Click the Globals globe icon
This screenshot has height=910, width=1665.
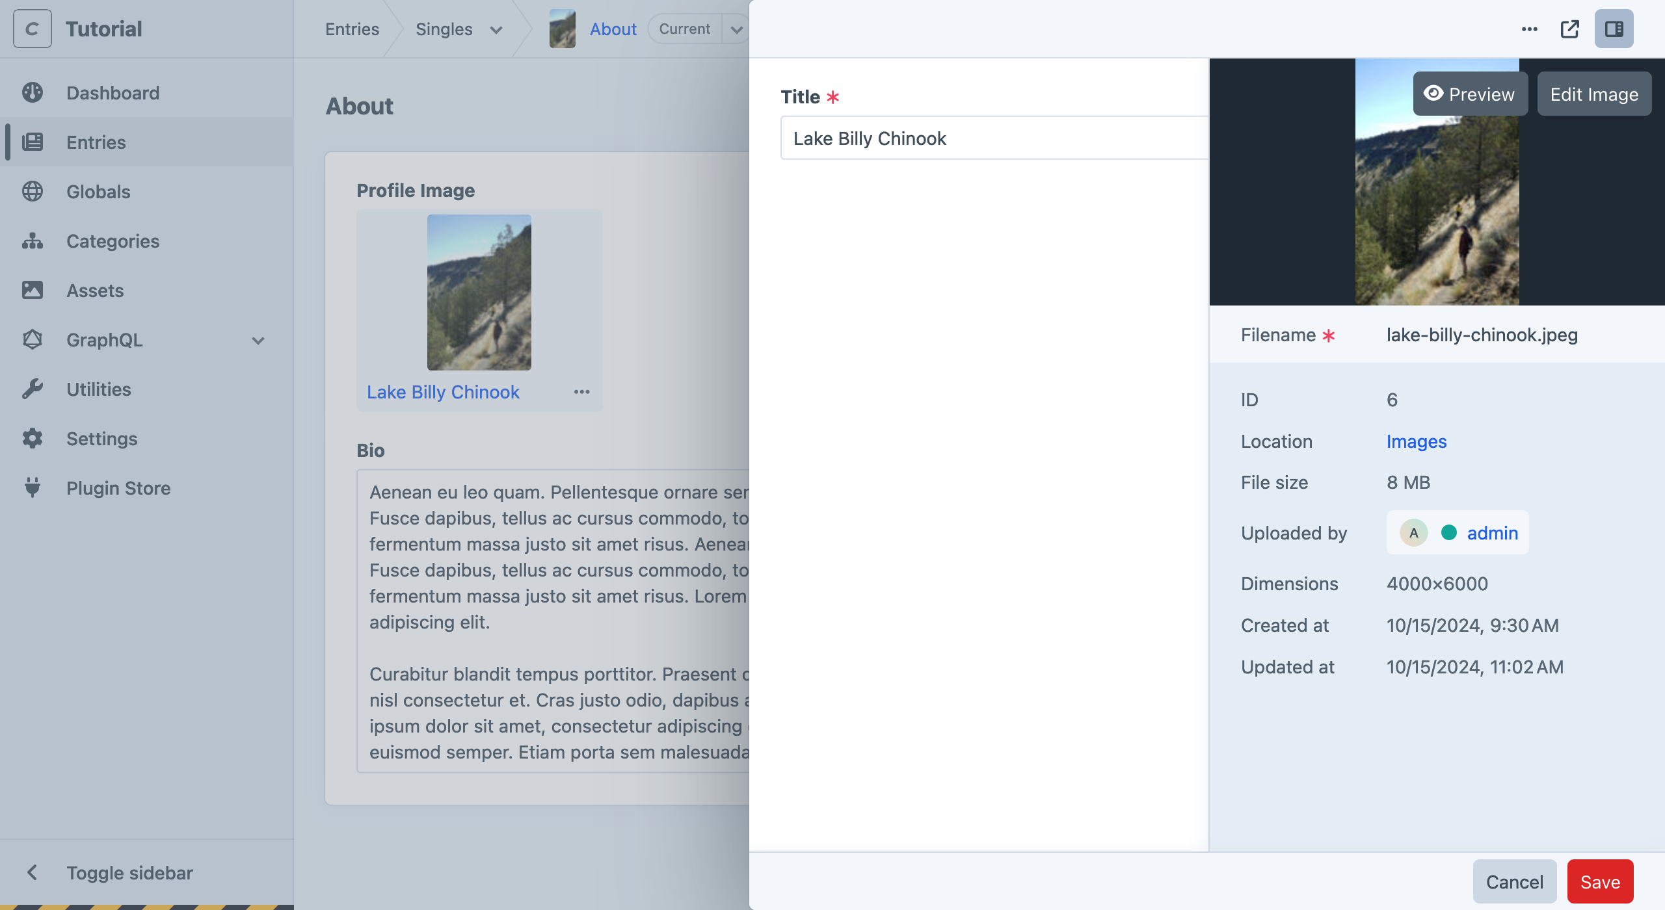pyautogui.click(x=33, y=192)
